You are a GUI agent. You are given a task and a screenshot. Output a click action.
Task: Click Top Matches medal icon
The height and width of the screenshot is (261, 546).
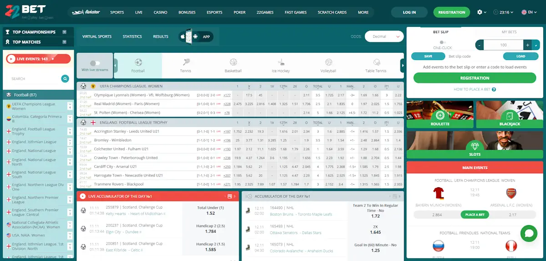coord(8,42)
